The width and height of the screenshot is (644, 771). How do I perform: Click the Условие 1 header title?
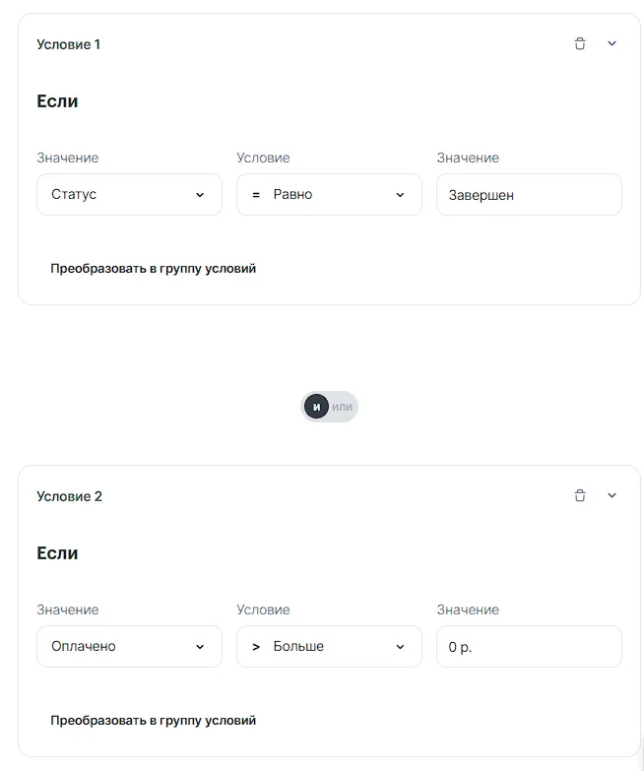68,44
